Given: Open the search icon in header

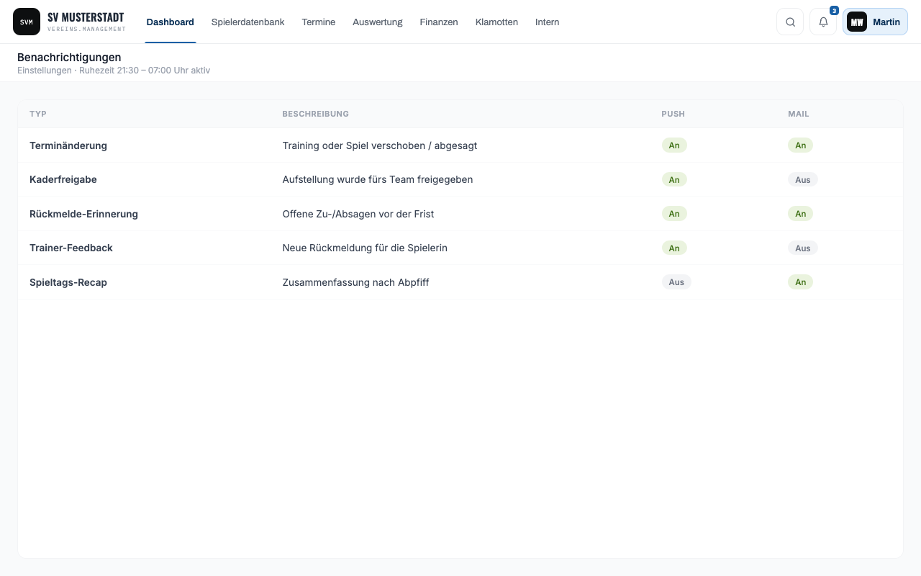Looking at the screenshot, I should tap(790, 22).
